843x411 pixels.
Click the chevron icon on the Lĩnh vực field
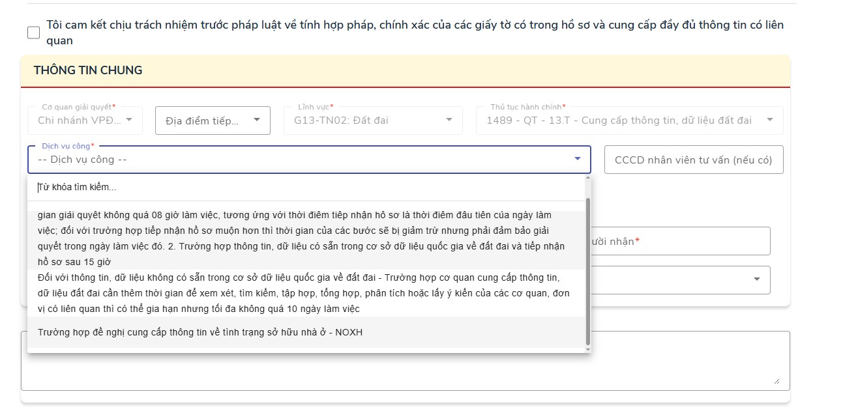[x=449, y=120]
